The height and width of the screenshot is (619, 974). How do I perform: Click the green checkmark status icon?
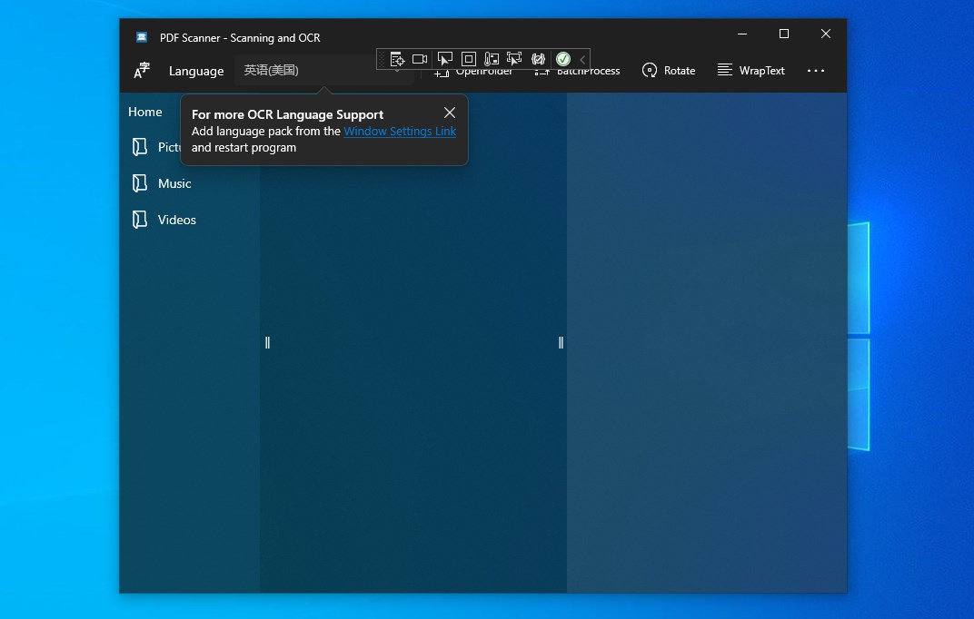tap(563, 59)
